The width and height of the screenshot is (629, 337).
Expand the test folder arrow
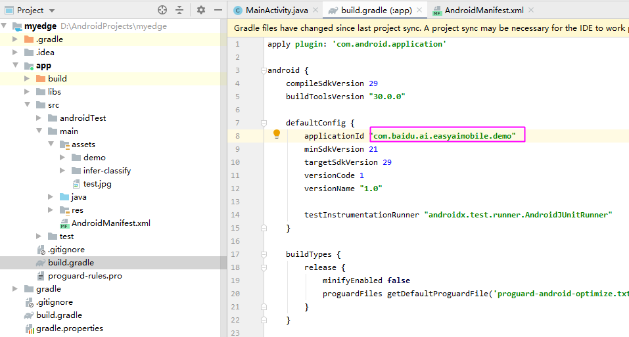39,236
